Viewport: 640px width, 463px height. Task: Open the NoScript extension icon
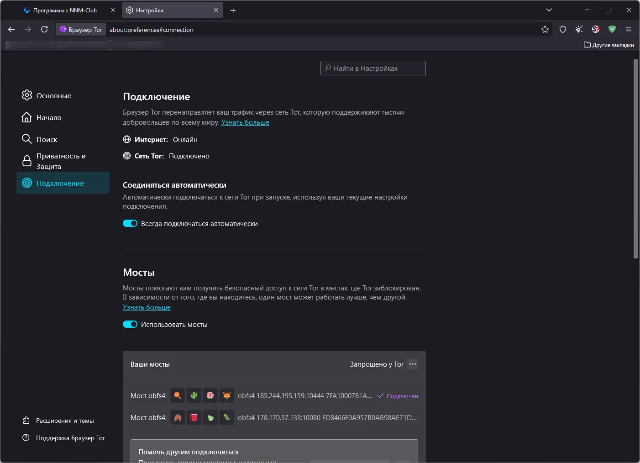(596, 30)
